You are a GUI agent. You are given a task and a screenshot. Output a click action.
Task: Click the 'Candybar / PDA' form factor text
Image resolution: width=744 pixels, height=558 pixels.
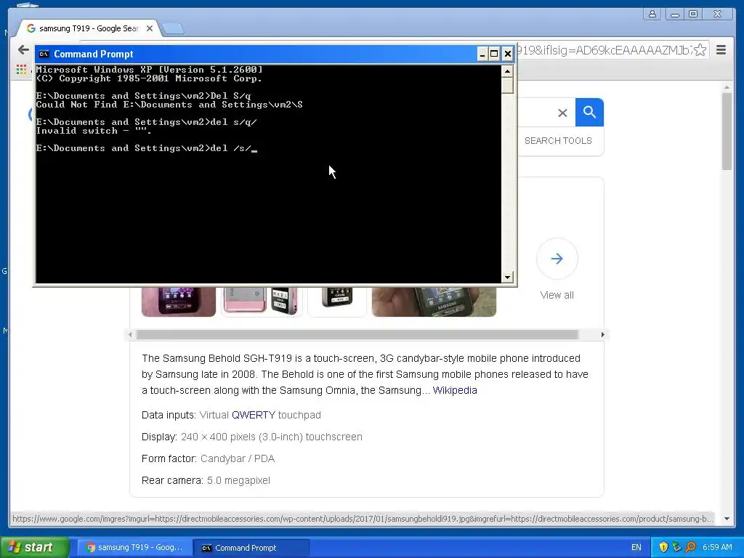(x=238, y=459)
